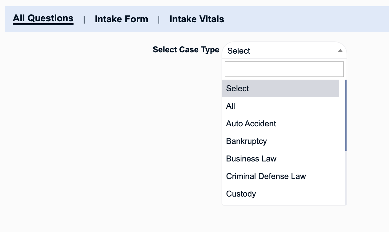Image resolution: width=389 pixels, height=232 pixels.
Task: Click the upward chevron icon on the dropdown
Action: pyautogui.click(x=340, y=50)
